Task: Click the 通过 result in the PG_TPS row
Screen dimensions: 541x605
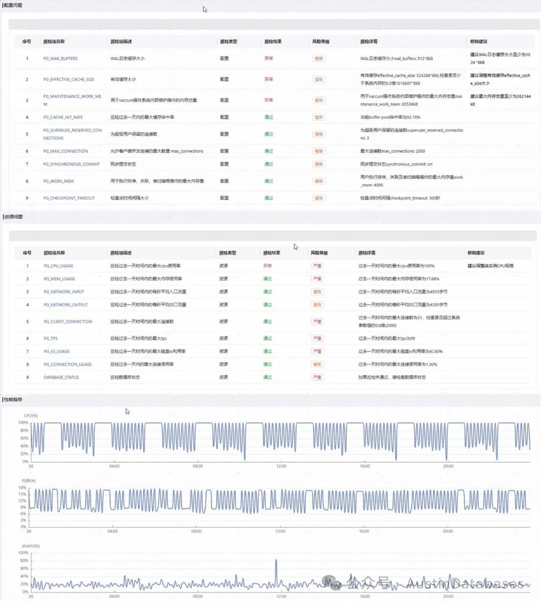Action: pos(267,339)
